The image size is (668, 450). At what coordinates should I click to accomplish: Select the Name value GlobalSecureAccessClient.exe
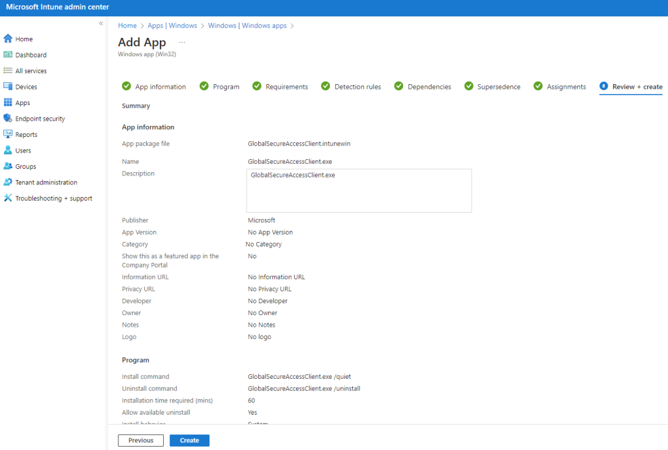(290, 161)
